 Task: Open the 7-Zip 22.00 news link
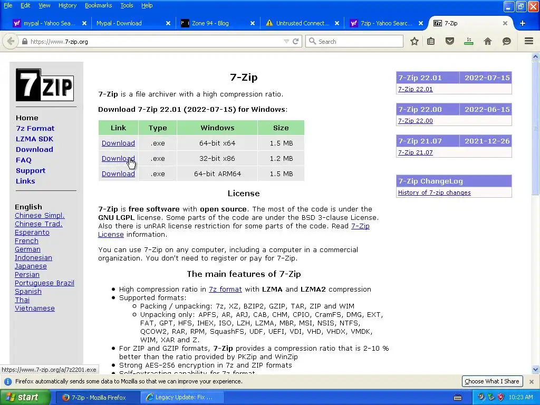416,121
